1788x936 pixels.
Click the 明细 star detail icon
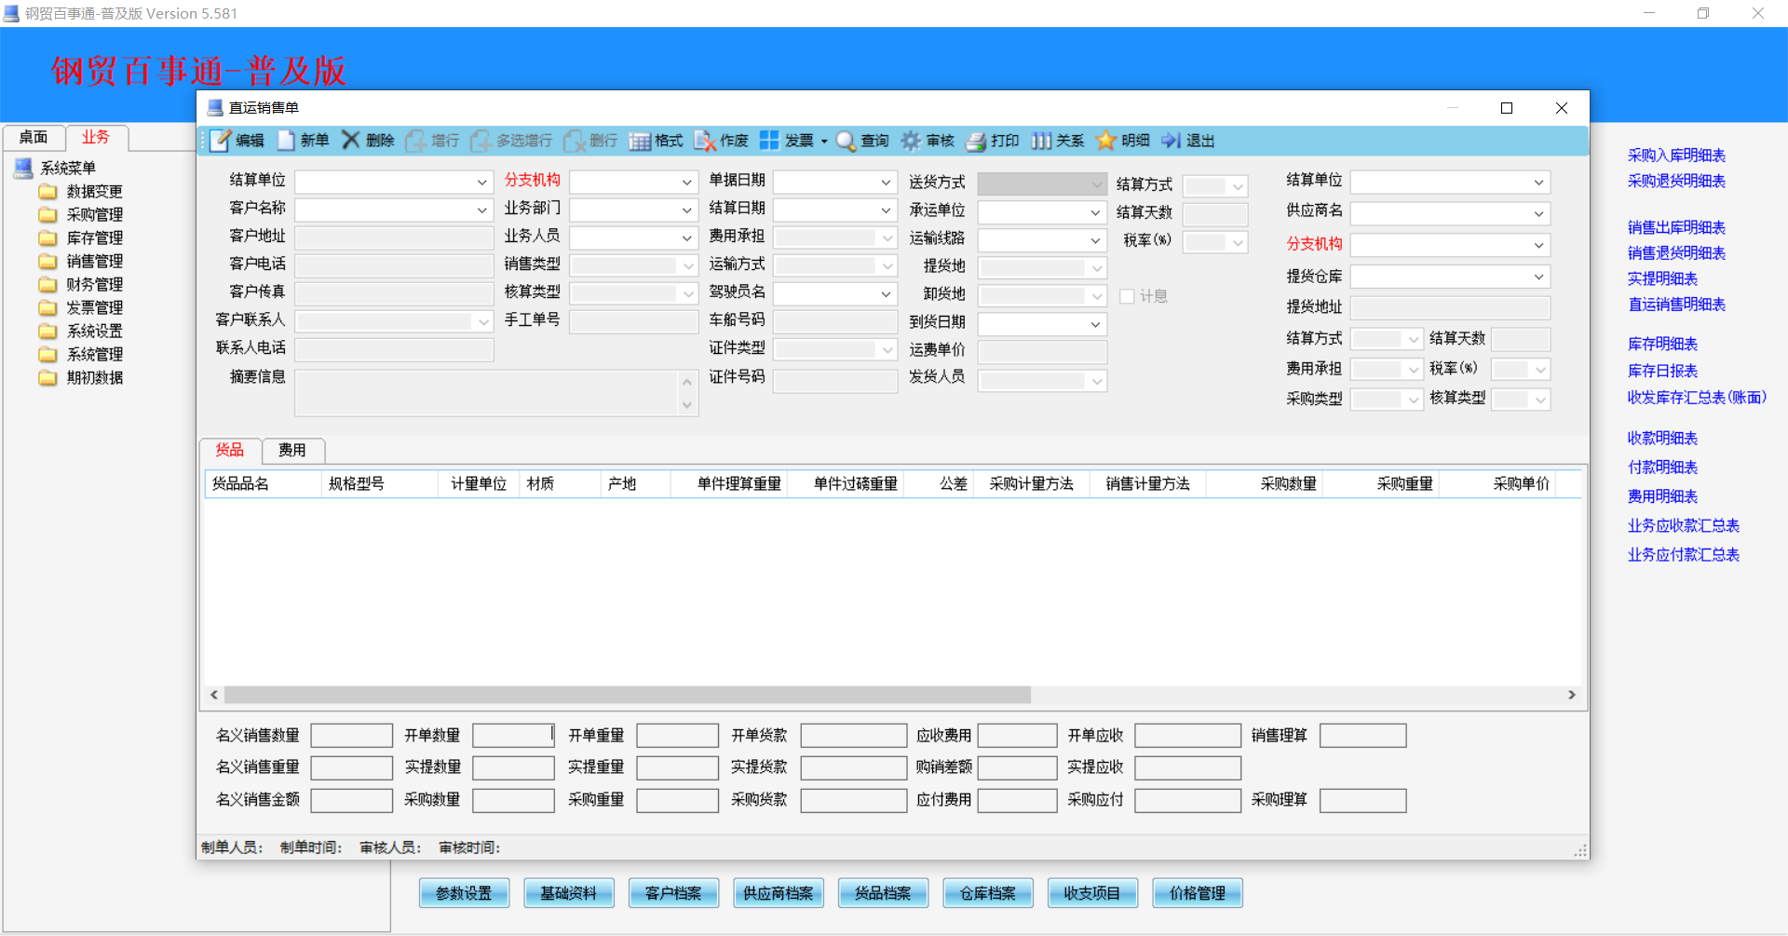1122,141
